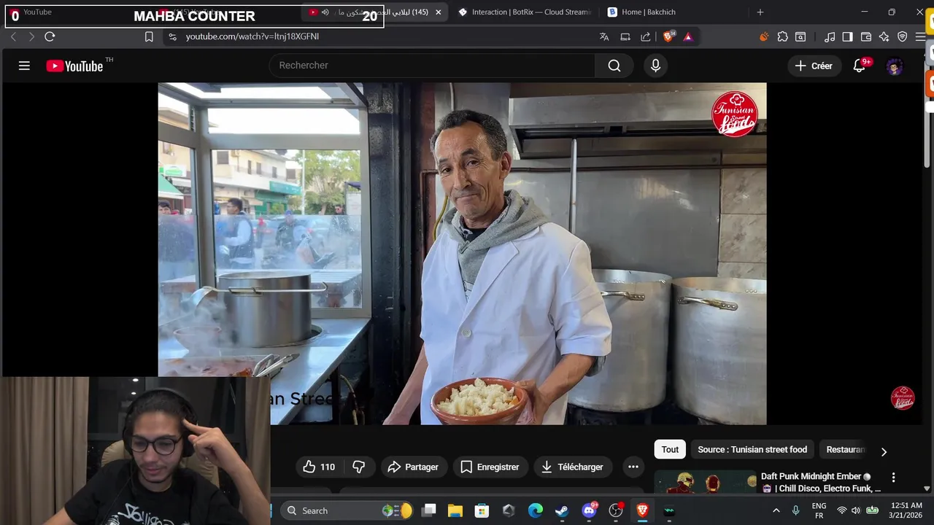
Task: Share this page via address bar icon
Action: (x=646, y=36)
